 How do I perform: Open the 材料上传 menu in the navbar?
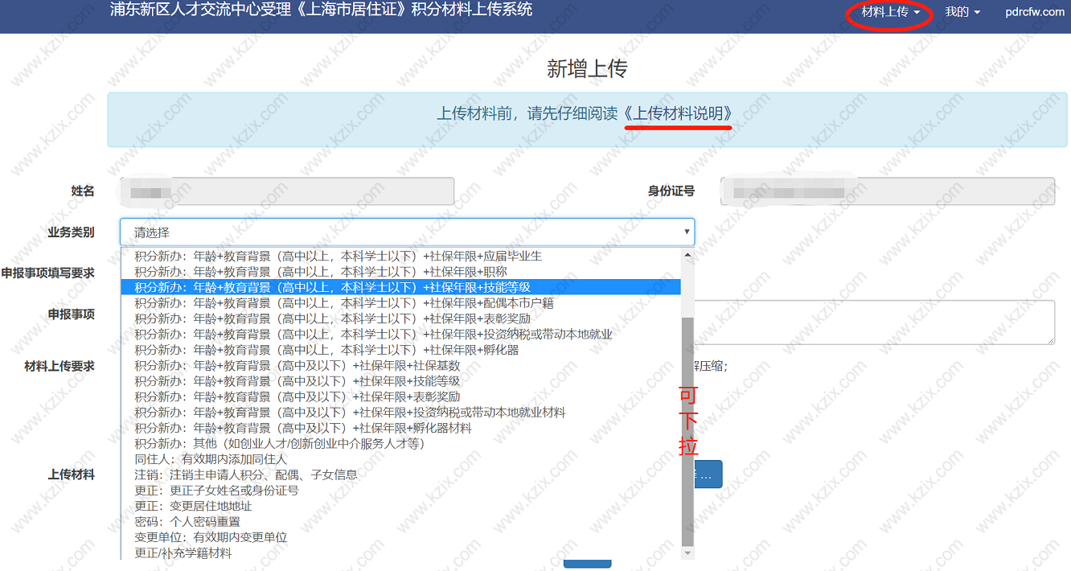890,12
